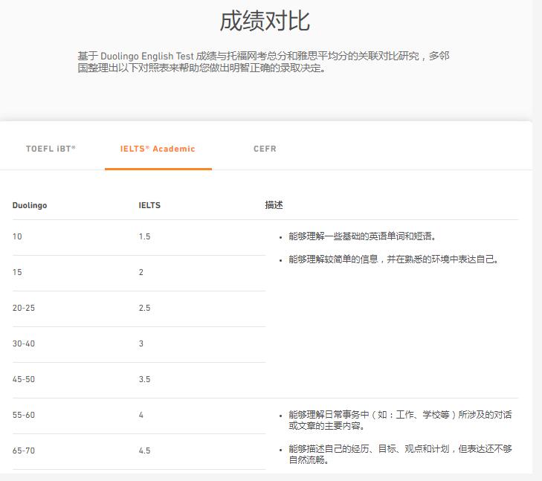Open the CEFR tab

click(x=265, y=149)
